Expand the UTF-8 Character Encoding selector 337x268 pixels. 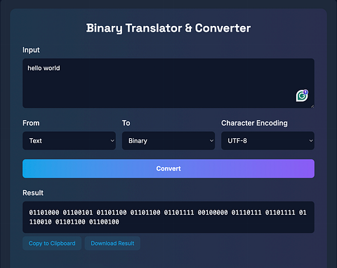[267, 141]
